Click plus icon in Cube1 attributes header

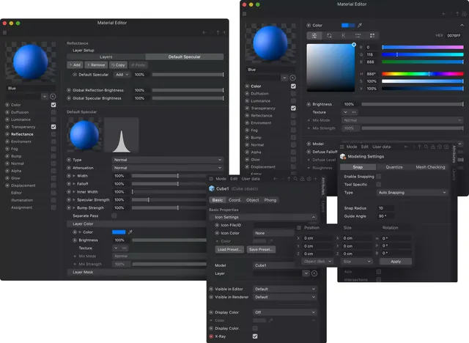(x=315, y=179)
